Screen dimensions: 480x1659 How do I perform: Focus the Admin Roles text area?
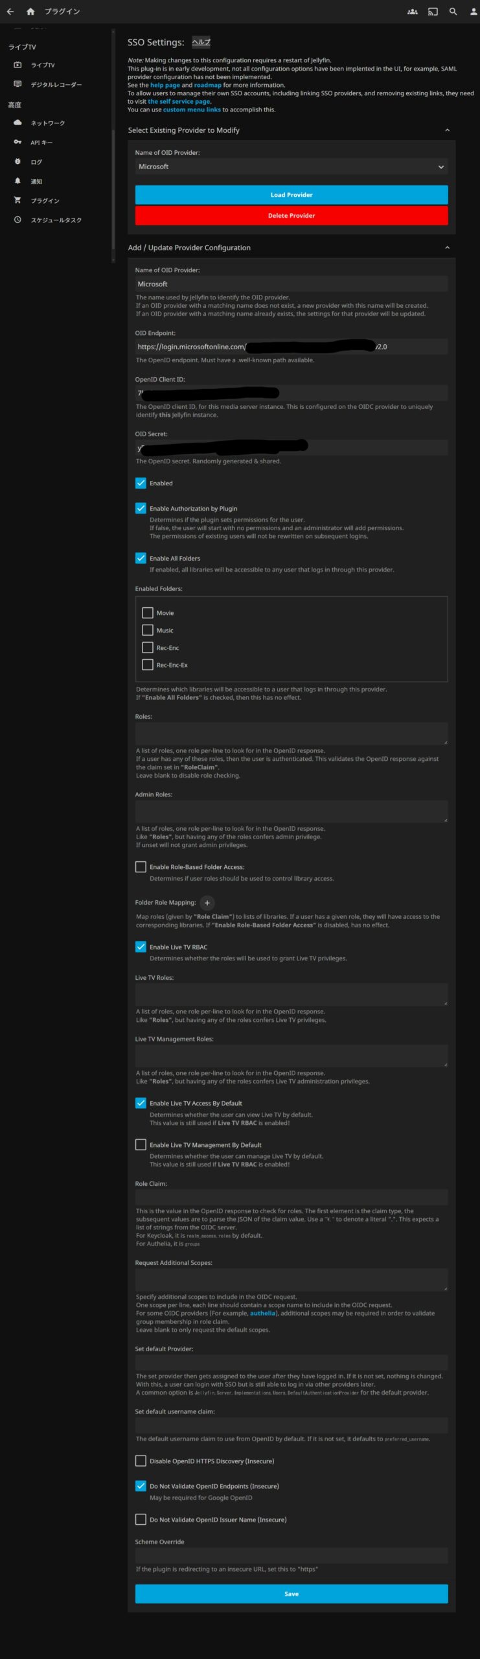point(291,811)
